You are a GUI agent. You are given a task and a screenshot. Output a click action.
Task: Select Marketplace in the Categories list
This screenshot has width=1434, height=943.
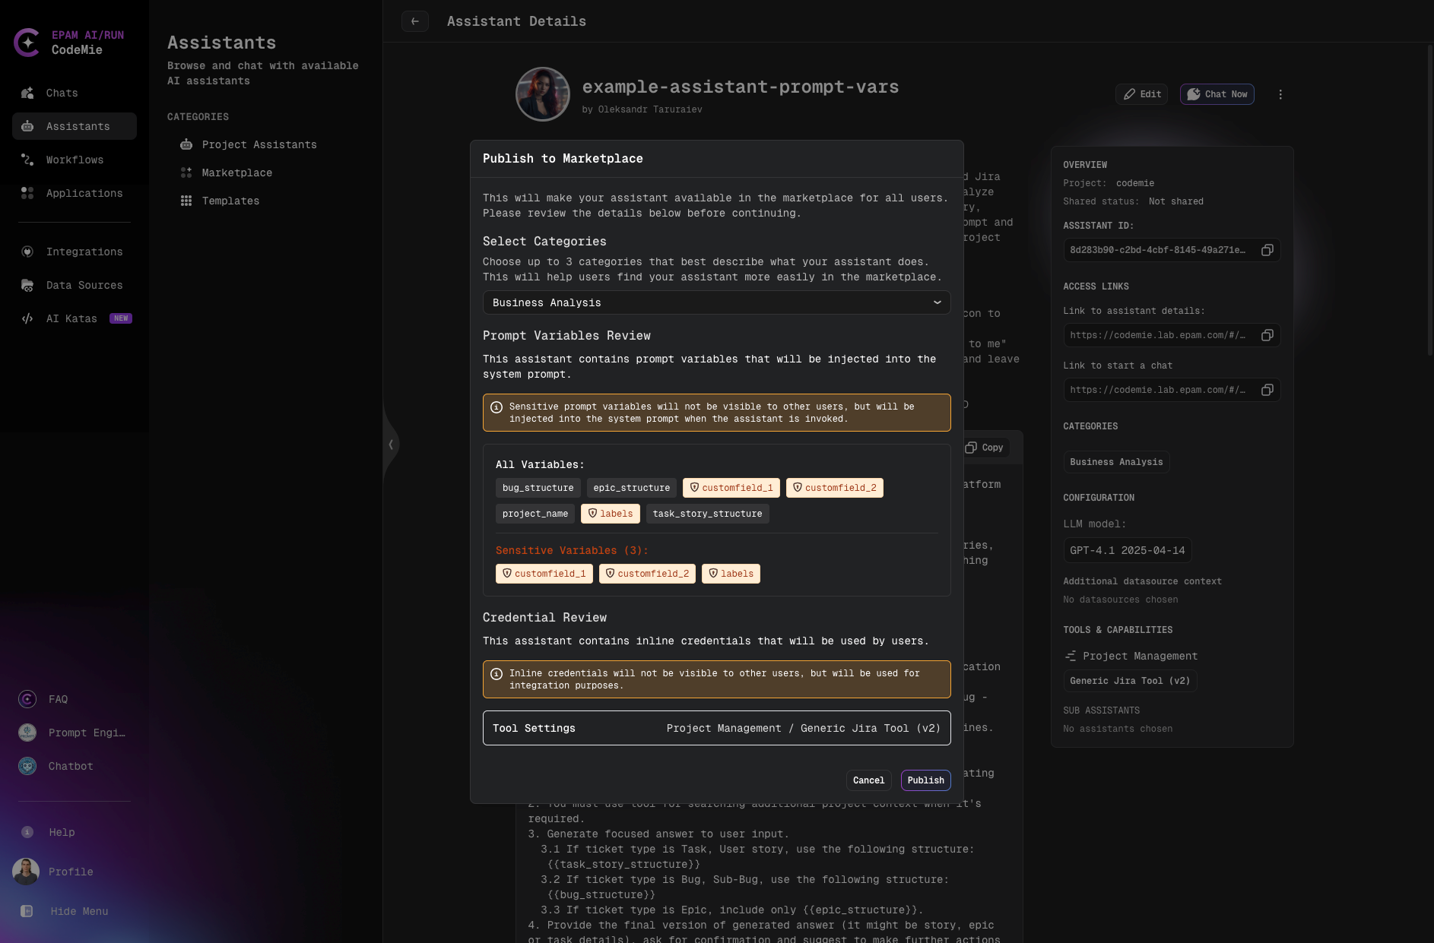pos(236,172)
